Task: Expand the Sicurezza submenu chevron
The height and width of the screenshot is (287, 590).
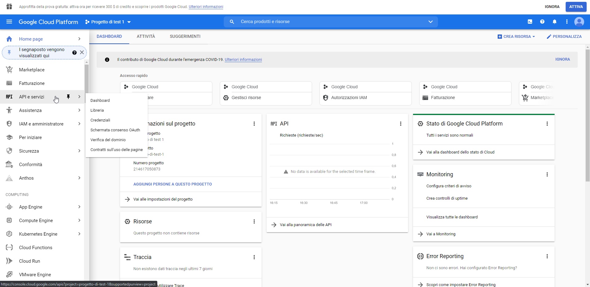Action: [x=79, y=151]
